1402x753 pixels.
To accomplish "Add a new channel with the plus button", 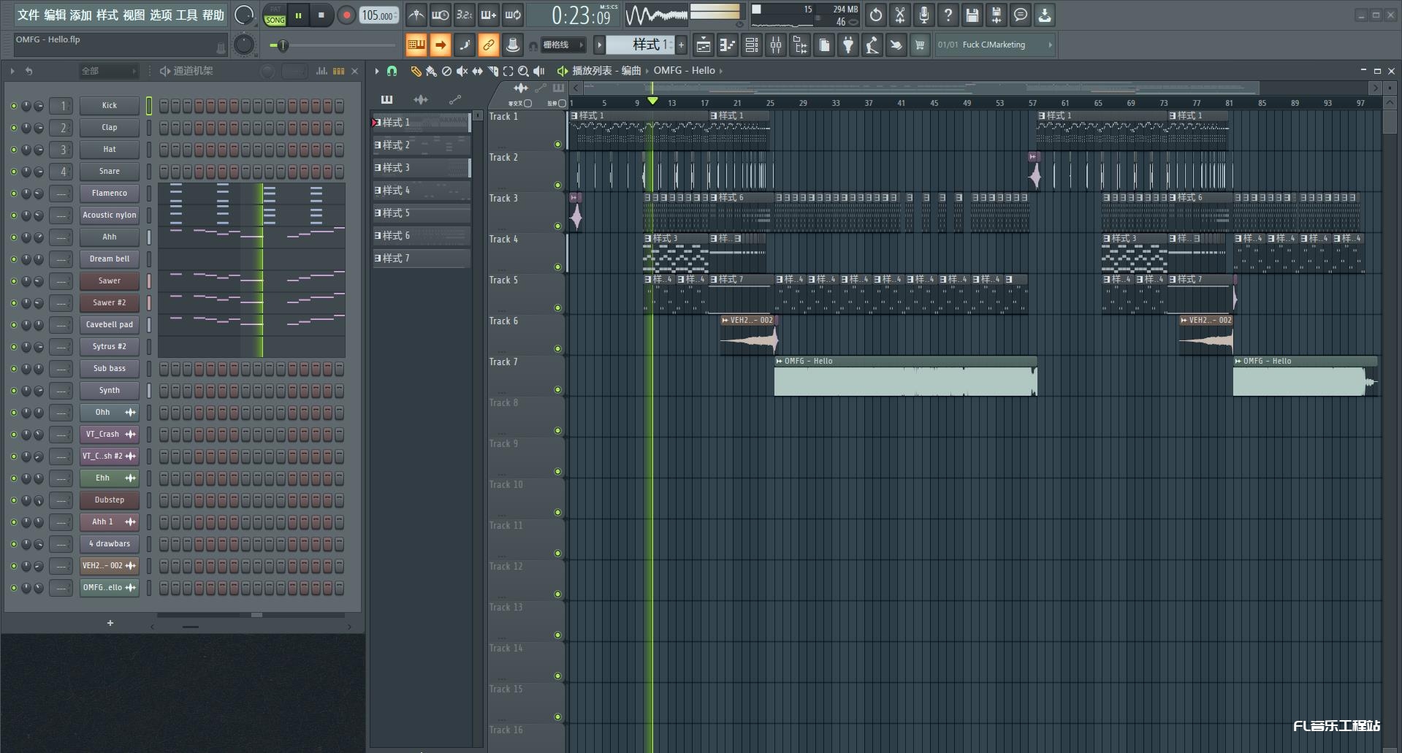I will click(110, 623).
